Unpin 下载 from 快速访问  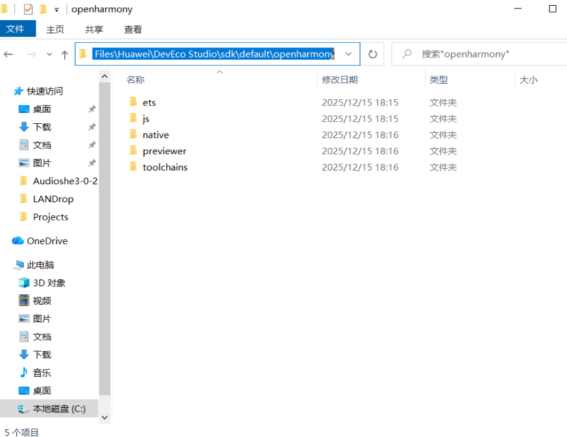click(92, 126)
